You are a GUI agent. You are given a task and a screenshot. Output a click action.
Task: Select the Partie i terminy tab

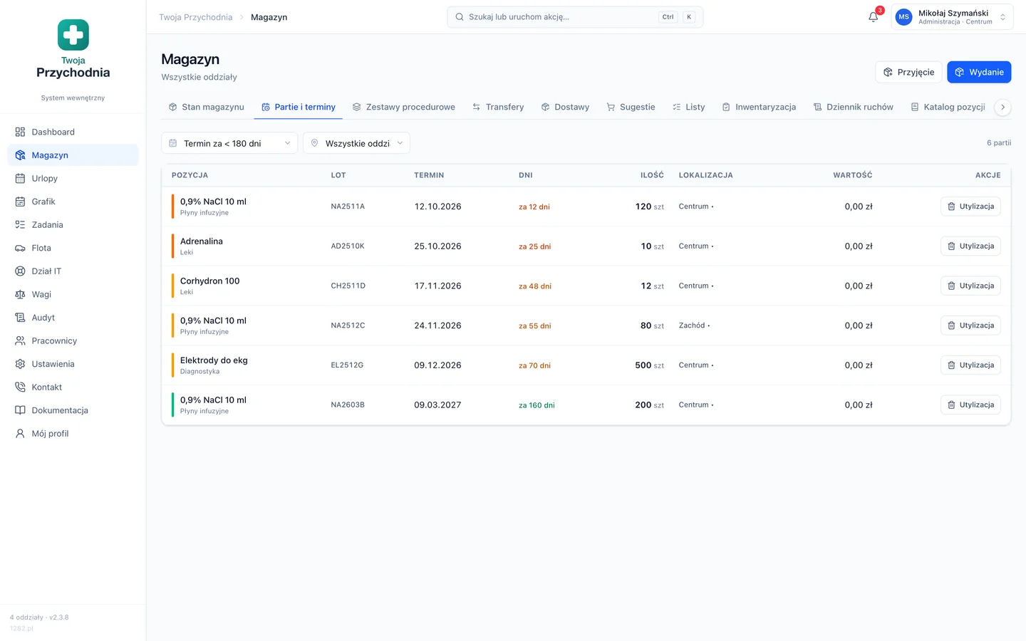(x=299, y=107)
